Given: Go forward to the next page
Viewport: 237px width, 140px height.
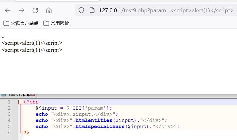Looking at the screenshot, I should point(21,10).
